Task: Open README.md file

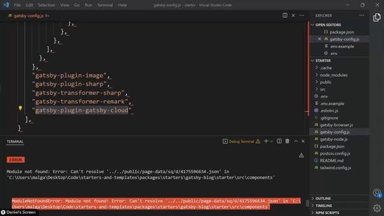Action: 332,161
